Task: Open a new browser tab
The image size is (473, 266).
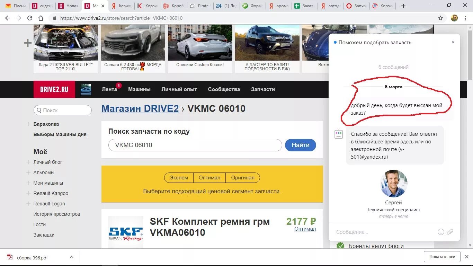Action: click(403, 6)
